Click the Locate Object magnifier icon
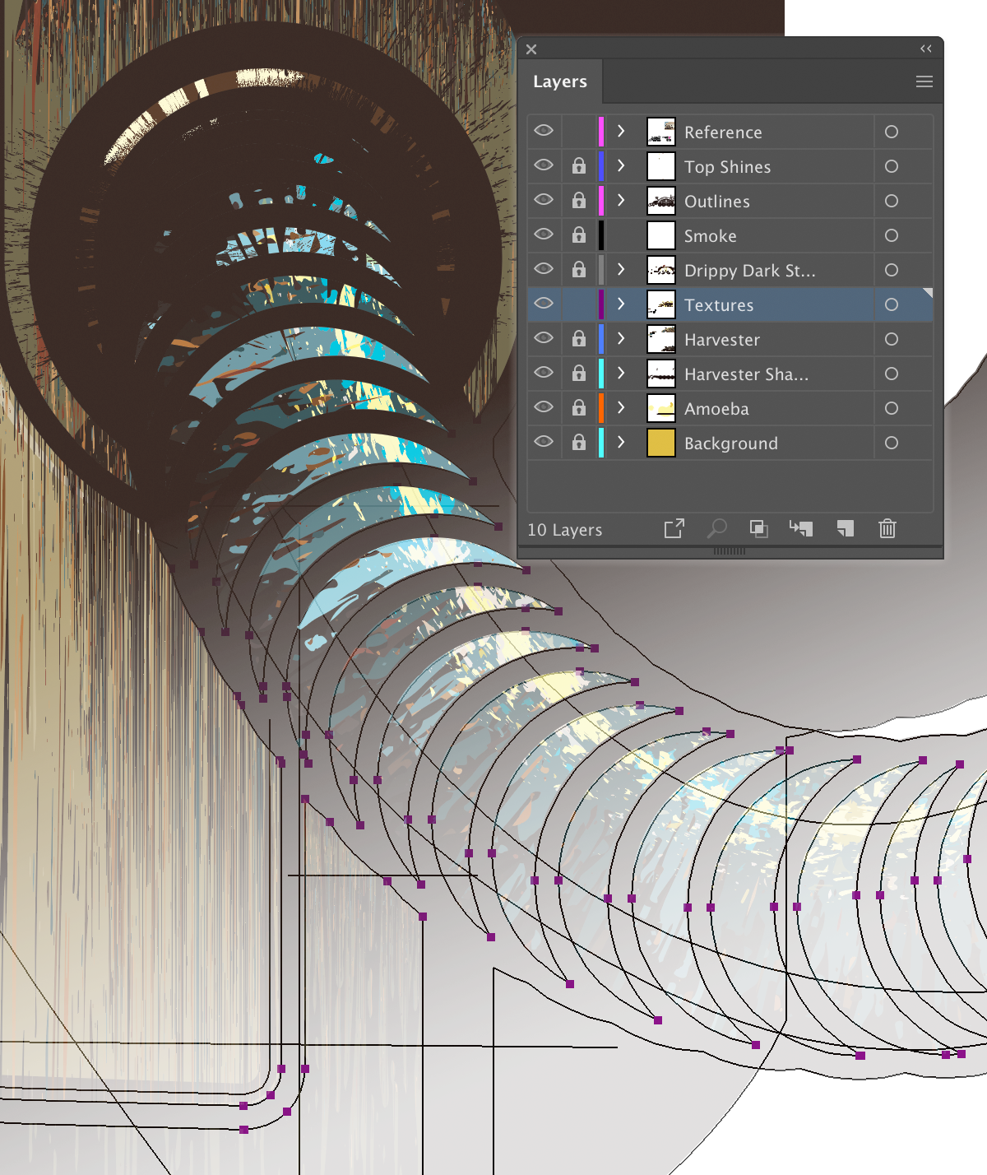Viewport: 987px width, 1175px height. pos(716,528)
